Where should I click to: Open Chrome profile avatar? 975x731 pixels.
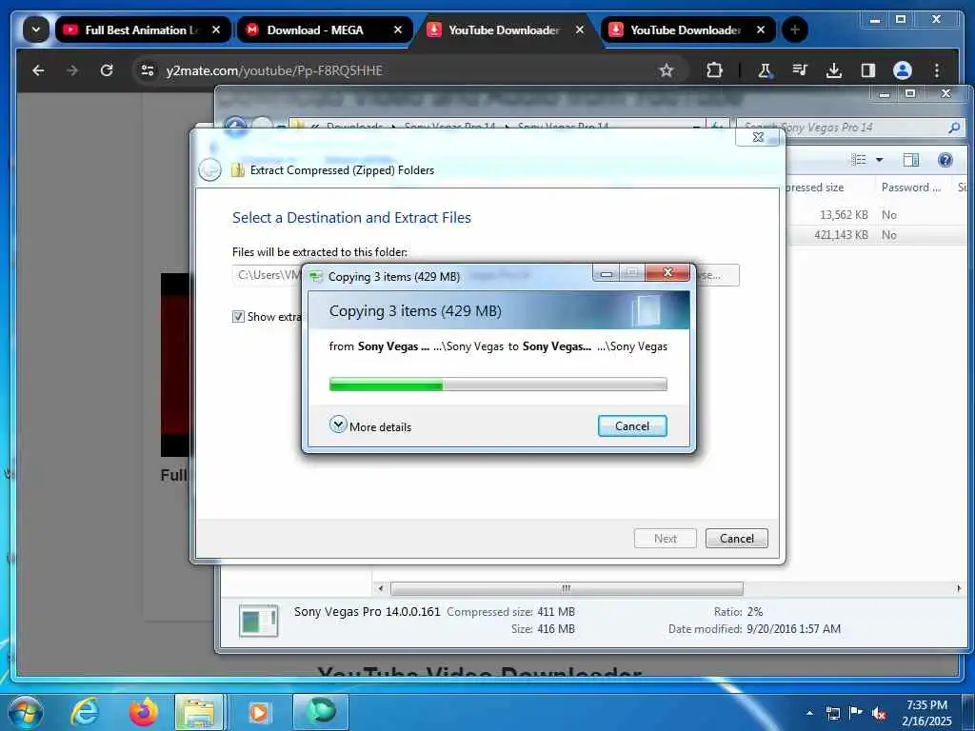tap(903, 70)
